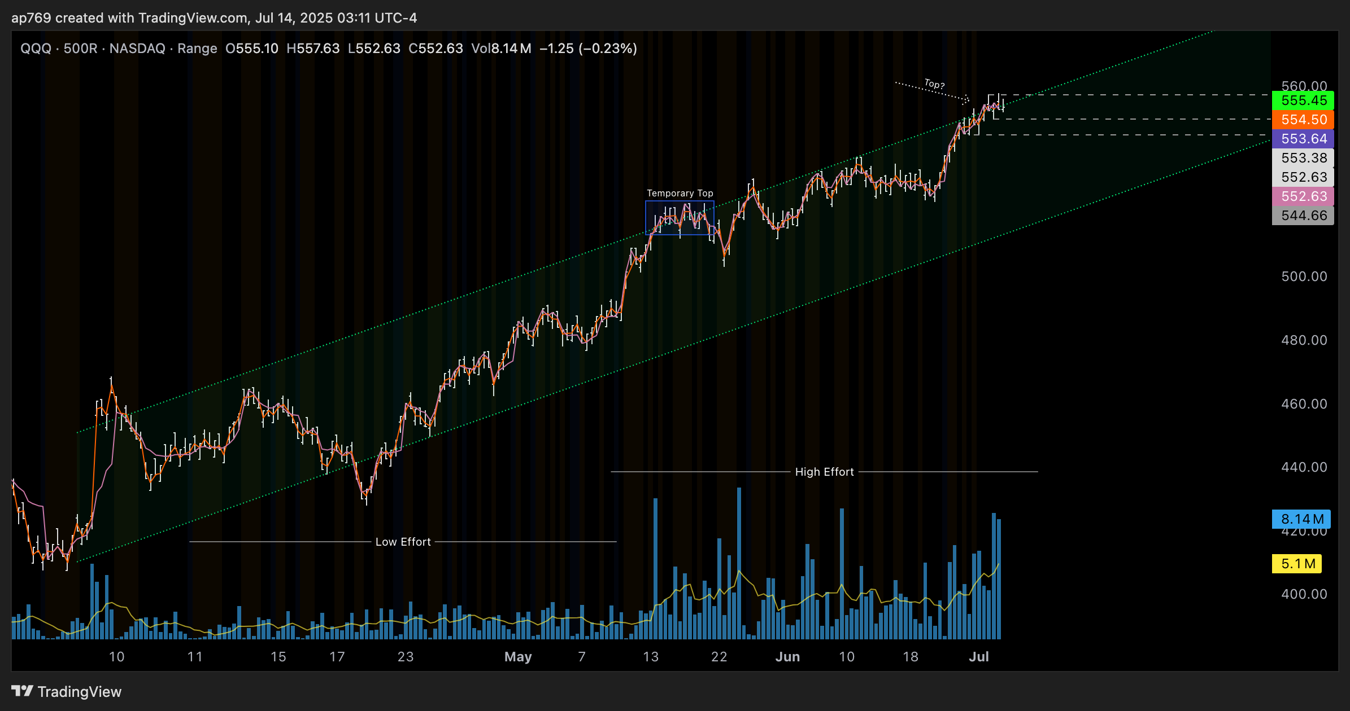Image resolution: width=1350 pixels, height=711 pixels.
Task: Click the TradingView logo at bottom left
Action: tap(67, 691)
